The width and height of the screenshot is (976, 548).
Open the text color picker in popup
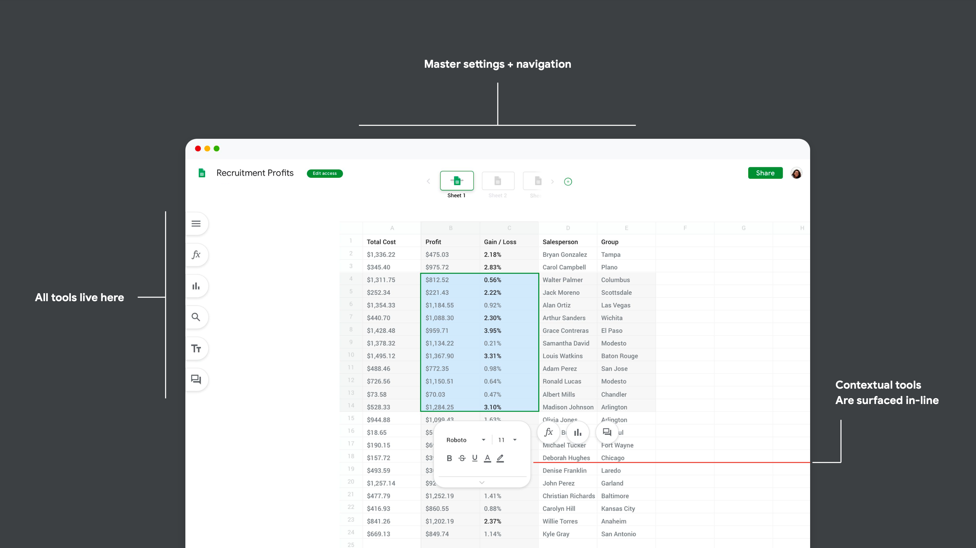pyautogui.click(x=488, y=458)
